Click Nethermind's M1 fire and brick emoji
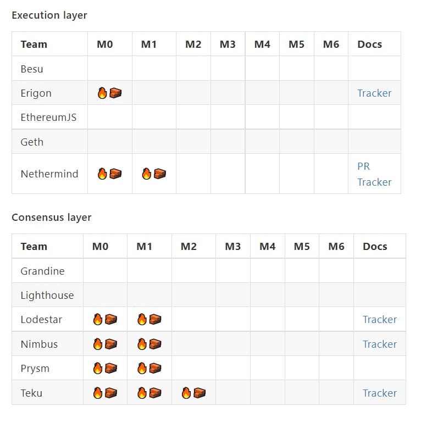Screen dimensions: 432x423 (154, 174)
